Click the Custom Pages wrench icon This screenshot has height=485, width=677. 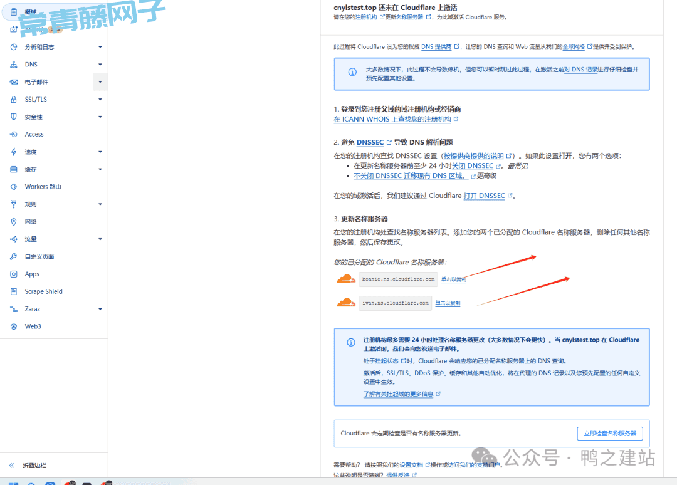point(14,257)
